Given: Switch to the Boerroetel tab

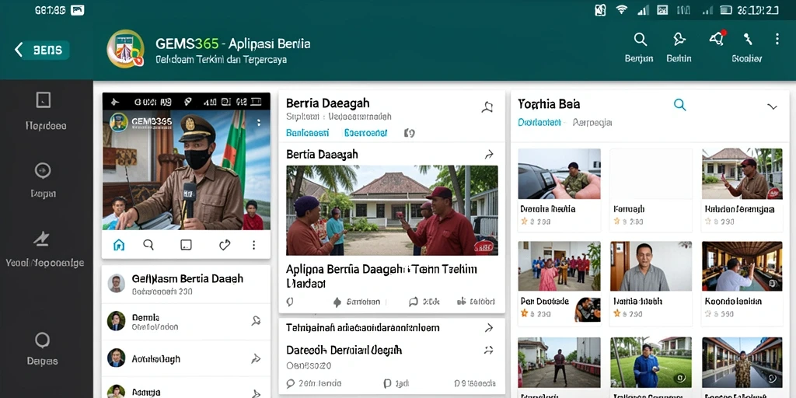Looking at the screenshot, I should pos(365,133).
